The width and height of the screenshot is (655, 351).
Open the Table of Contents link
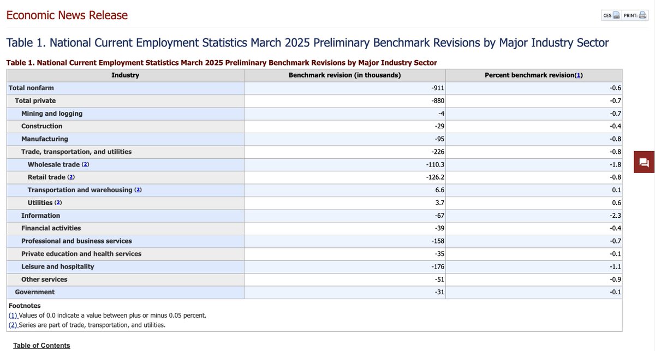(41, 346)
